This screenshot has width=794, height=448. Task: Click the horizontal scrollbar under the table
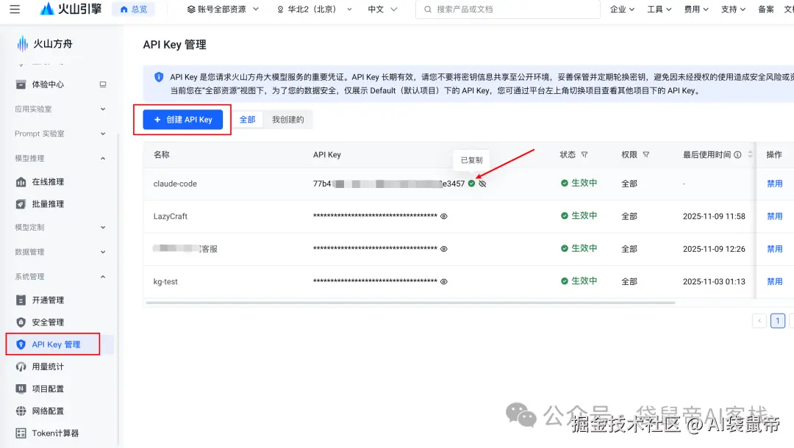tap(411, 303)
